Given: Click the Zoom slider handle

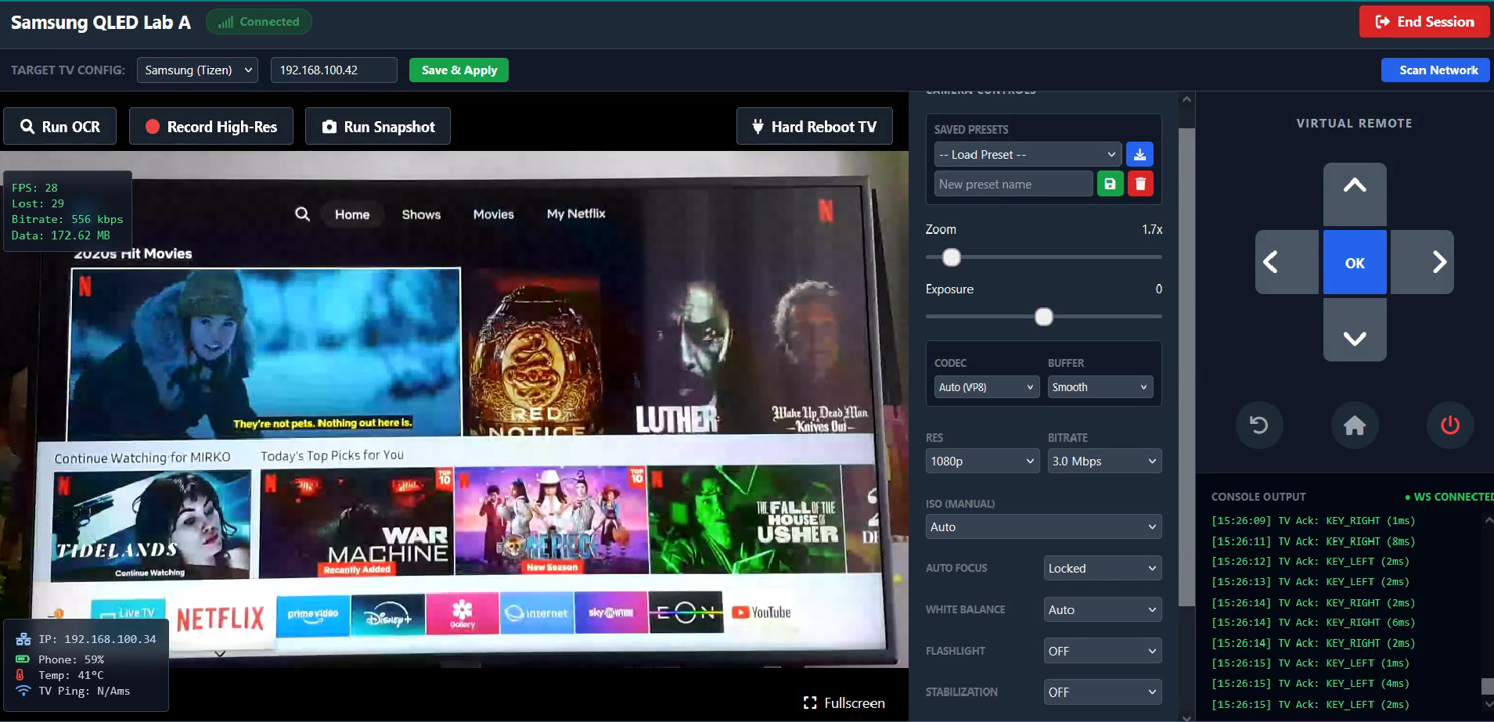Looking at the screenshot, I should tap(951, 257).
